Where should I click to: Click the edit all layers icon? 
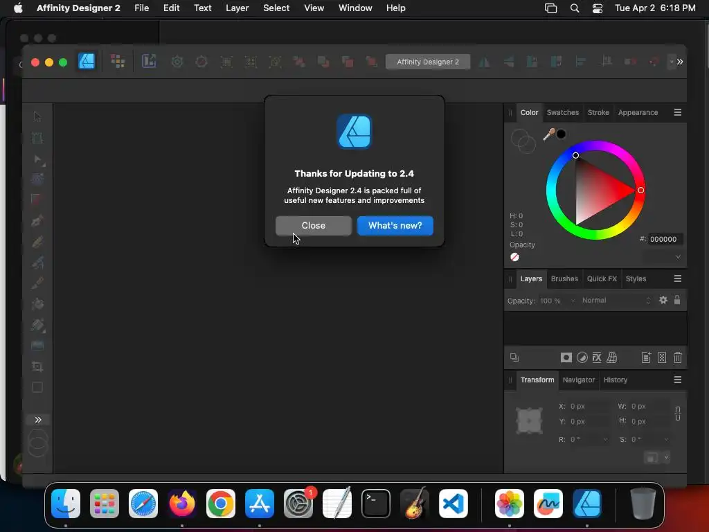click(x=514, y=357)
